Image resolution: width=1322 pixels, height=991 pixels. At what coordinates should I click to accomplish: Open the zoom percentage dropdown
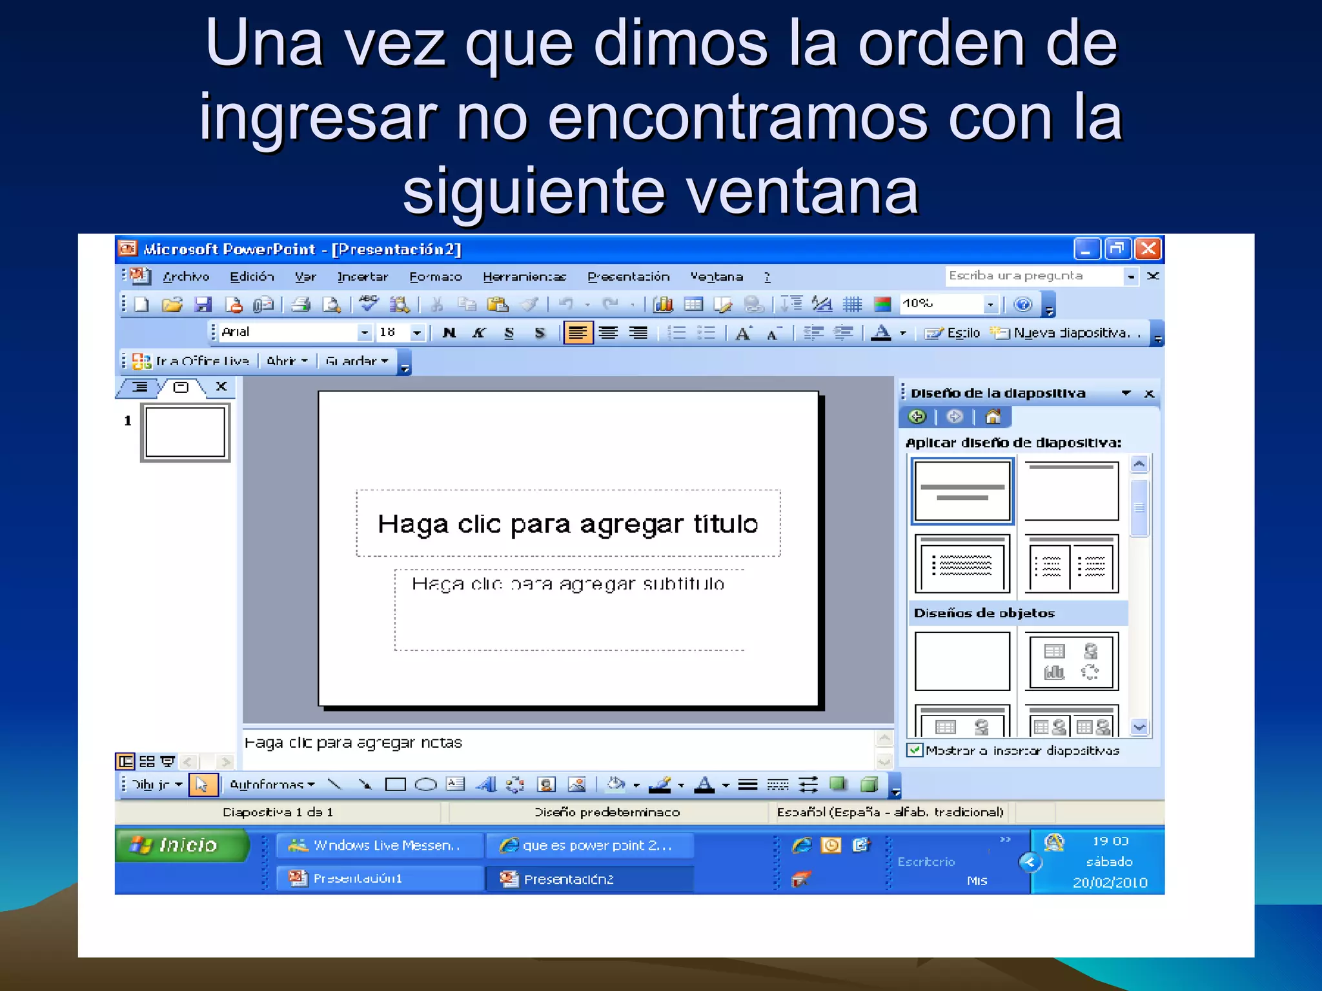990,304
